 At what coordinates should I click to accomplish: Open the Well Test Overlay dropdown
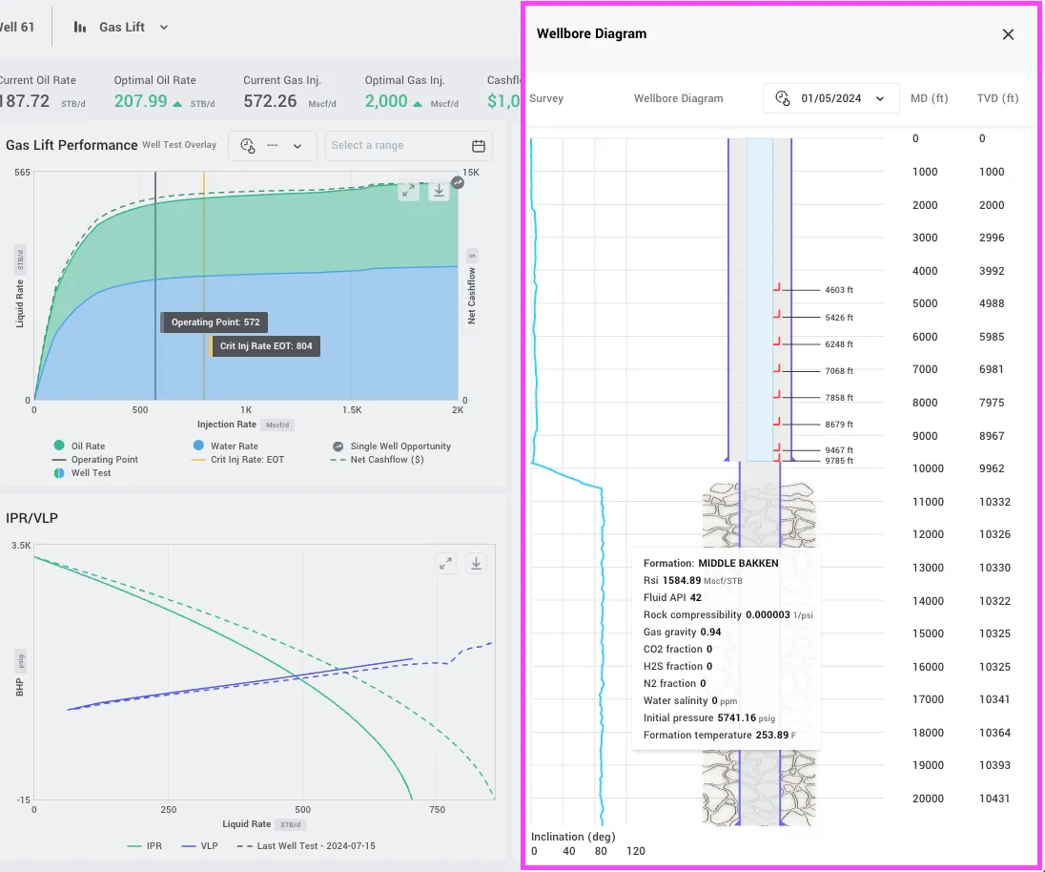(x=273, y=146)
